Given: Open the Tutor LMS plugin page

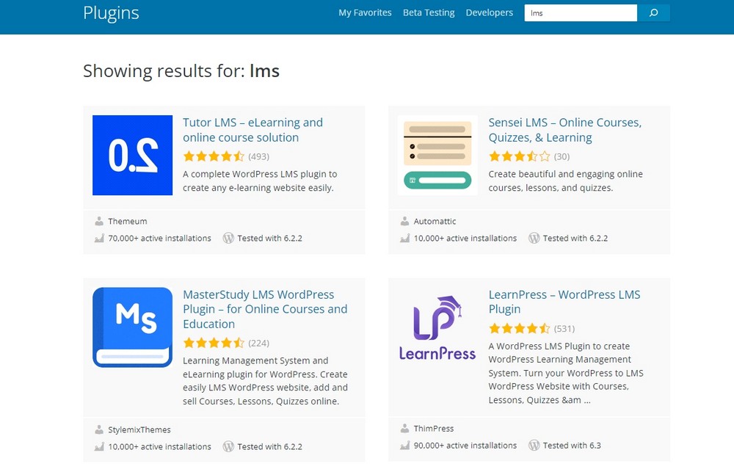Looking at the screenshot, I should pos(252,130).
